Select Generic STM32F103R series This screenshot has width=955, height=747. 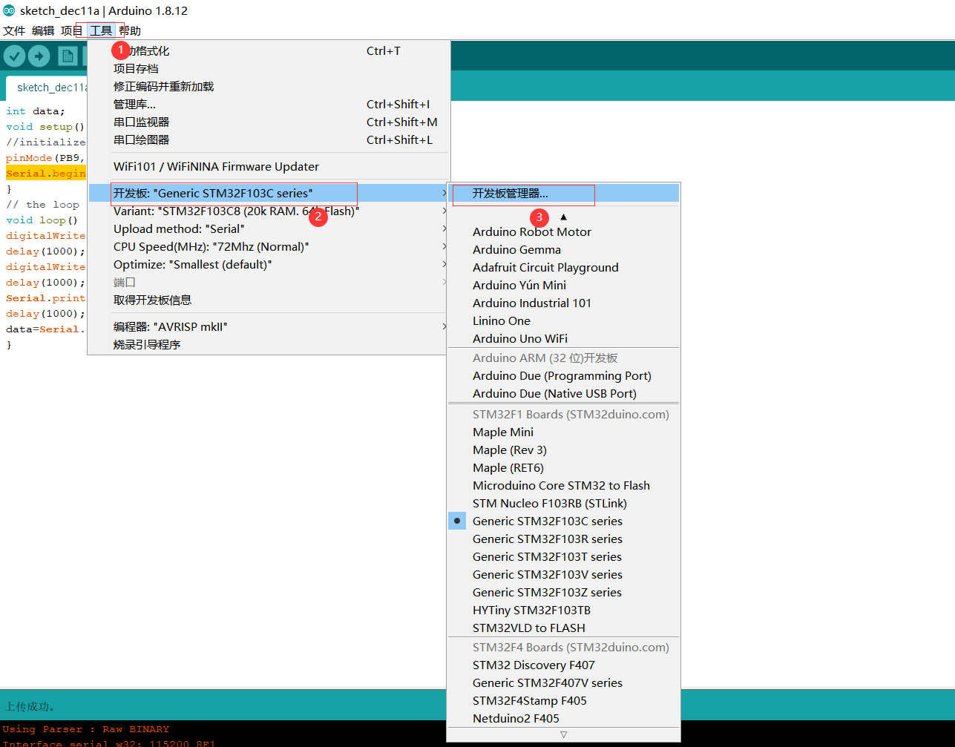click(564, 539)
